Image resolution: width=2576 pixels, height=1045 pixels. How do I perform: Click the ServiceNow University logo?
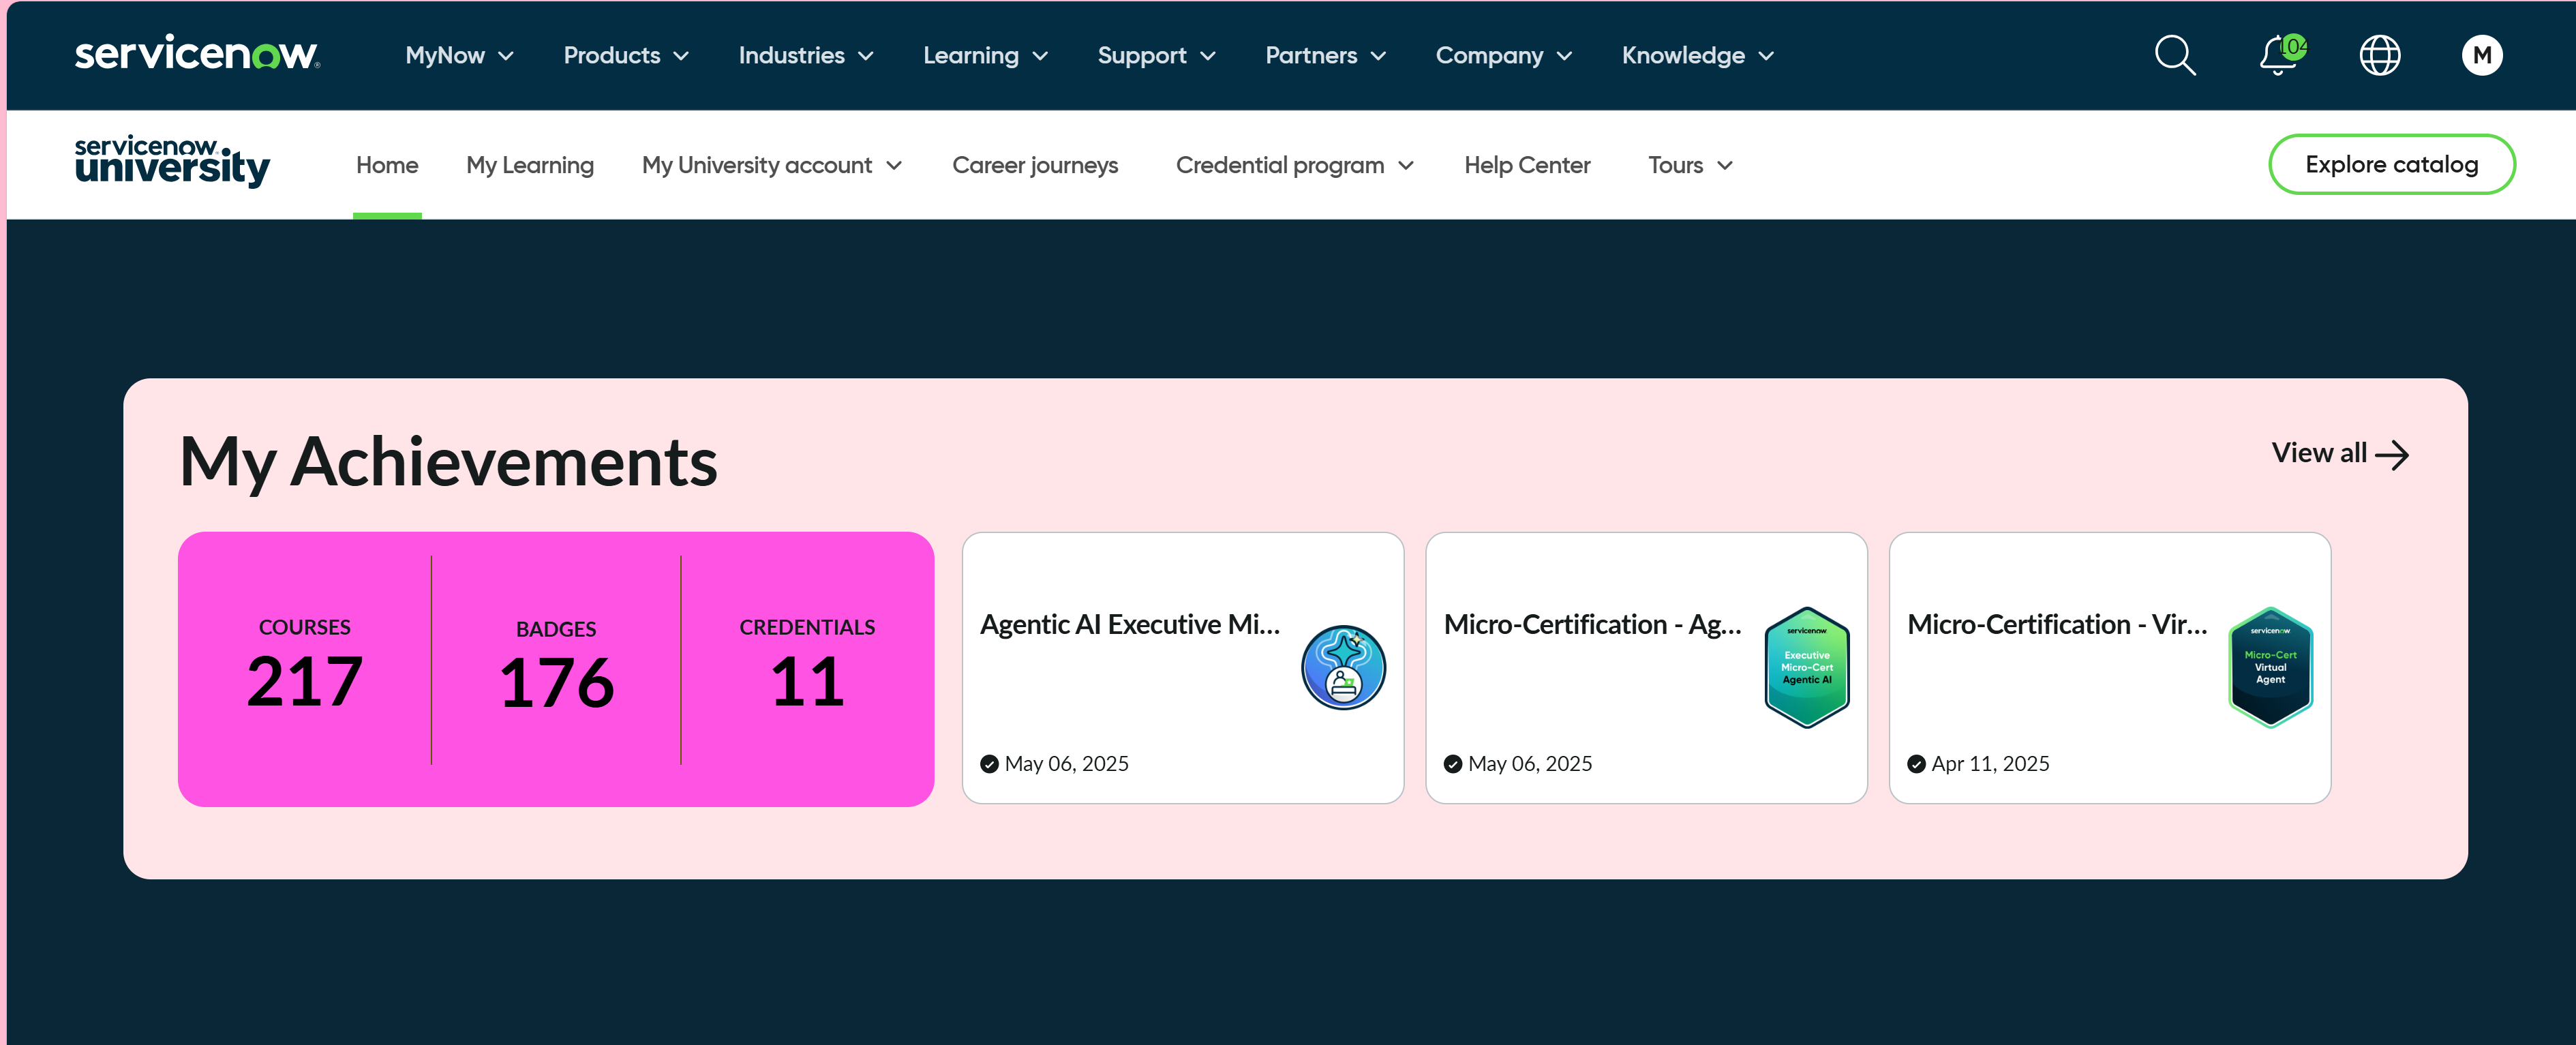[x=172, y=162]
